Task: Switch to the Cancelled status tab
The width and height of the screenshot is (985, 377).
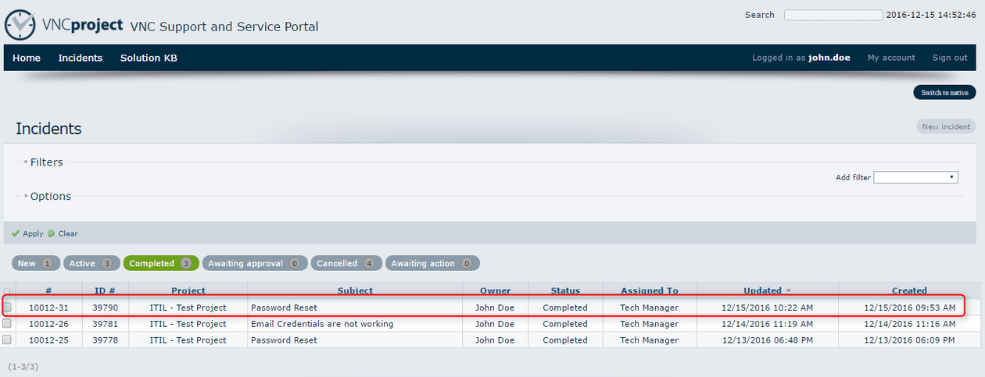Action: tap(346, 264)
